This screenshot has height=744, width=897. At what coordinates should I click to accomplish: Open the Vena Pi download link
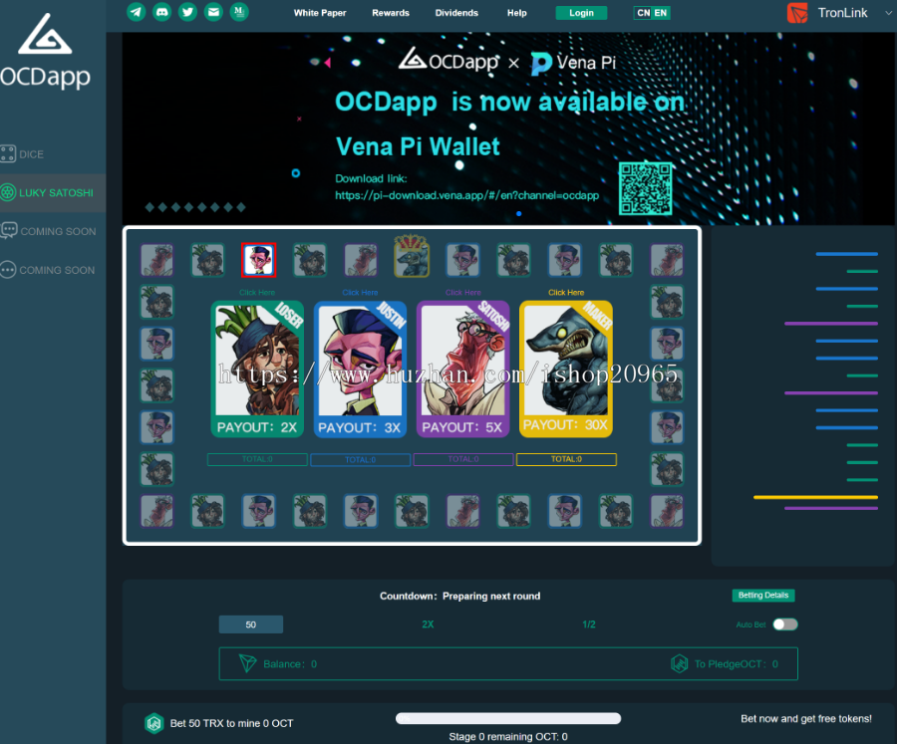pyautogui.click(x=466, y=195)
